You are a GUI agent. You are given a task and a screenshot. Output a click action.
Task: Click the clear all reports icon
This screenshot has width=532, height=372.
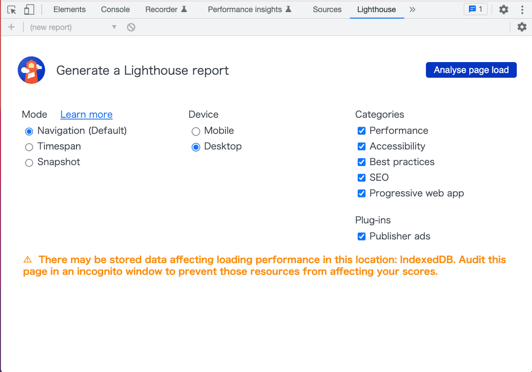point(131,27)
